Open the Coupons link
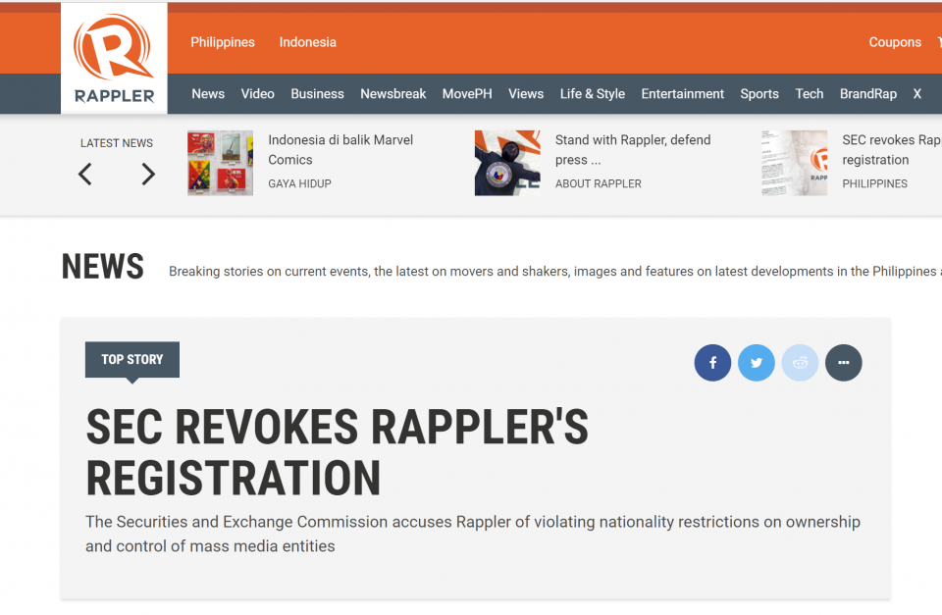Image resolution: width=942 pixels, height=615 pixels. [894, 42]
